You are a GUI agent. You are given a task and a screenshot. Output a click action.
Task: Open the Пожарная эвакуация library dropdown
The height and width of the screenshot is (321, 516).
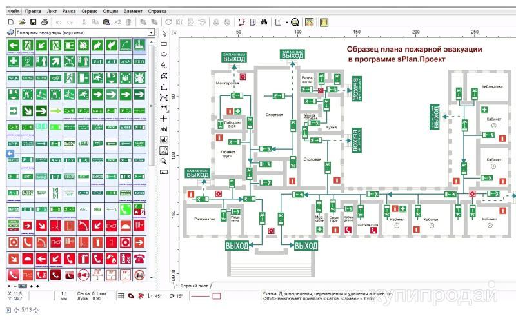point(151,32)
